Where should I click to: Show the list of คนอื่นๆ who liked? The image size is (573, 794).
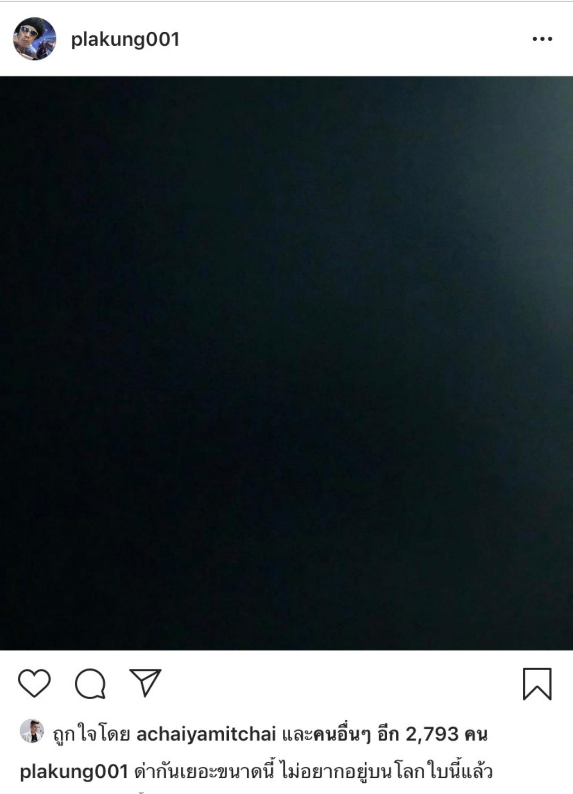pos(342,734)
